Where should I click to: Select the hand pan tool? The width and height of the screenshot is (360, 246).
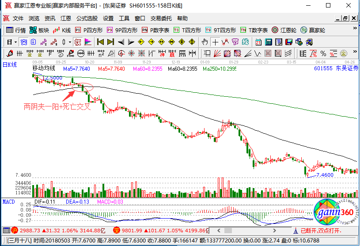[205, 42]
